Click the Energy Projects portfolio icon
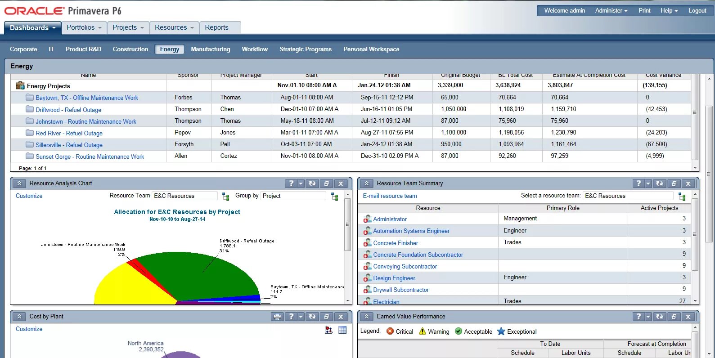 coord(20,85)
